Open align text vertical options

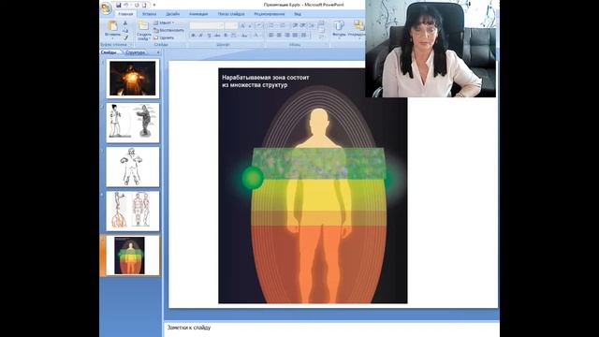click(322, 29)
